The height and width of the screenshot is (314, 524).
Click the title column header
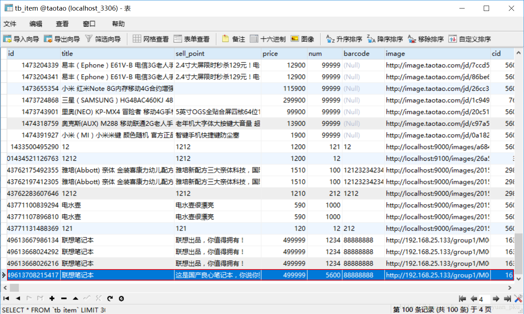click(118, 53)
